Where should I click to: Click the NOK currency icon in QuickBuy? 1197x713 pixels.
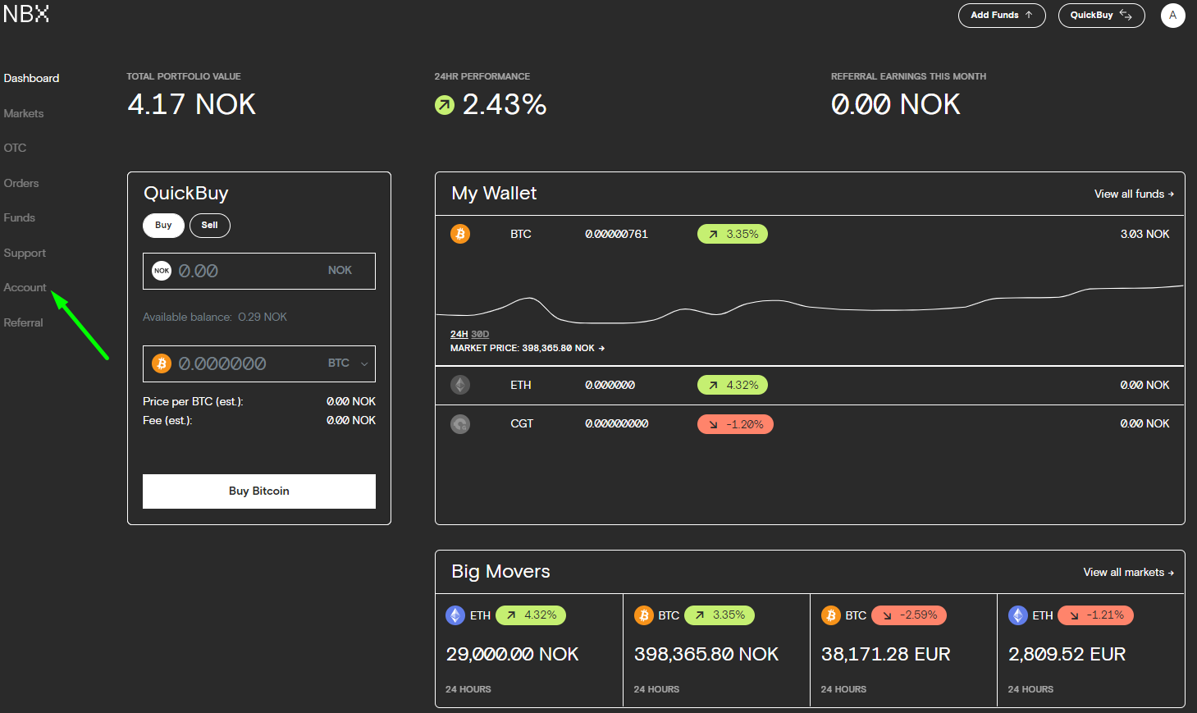tap(162, 271)
